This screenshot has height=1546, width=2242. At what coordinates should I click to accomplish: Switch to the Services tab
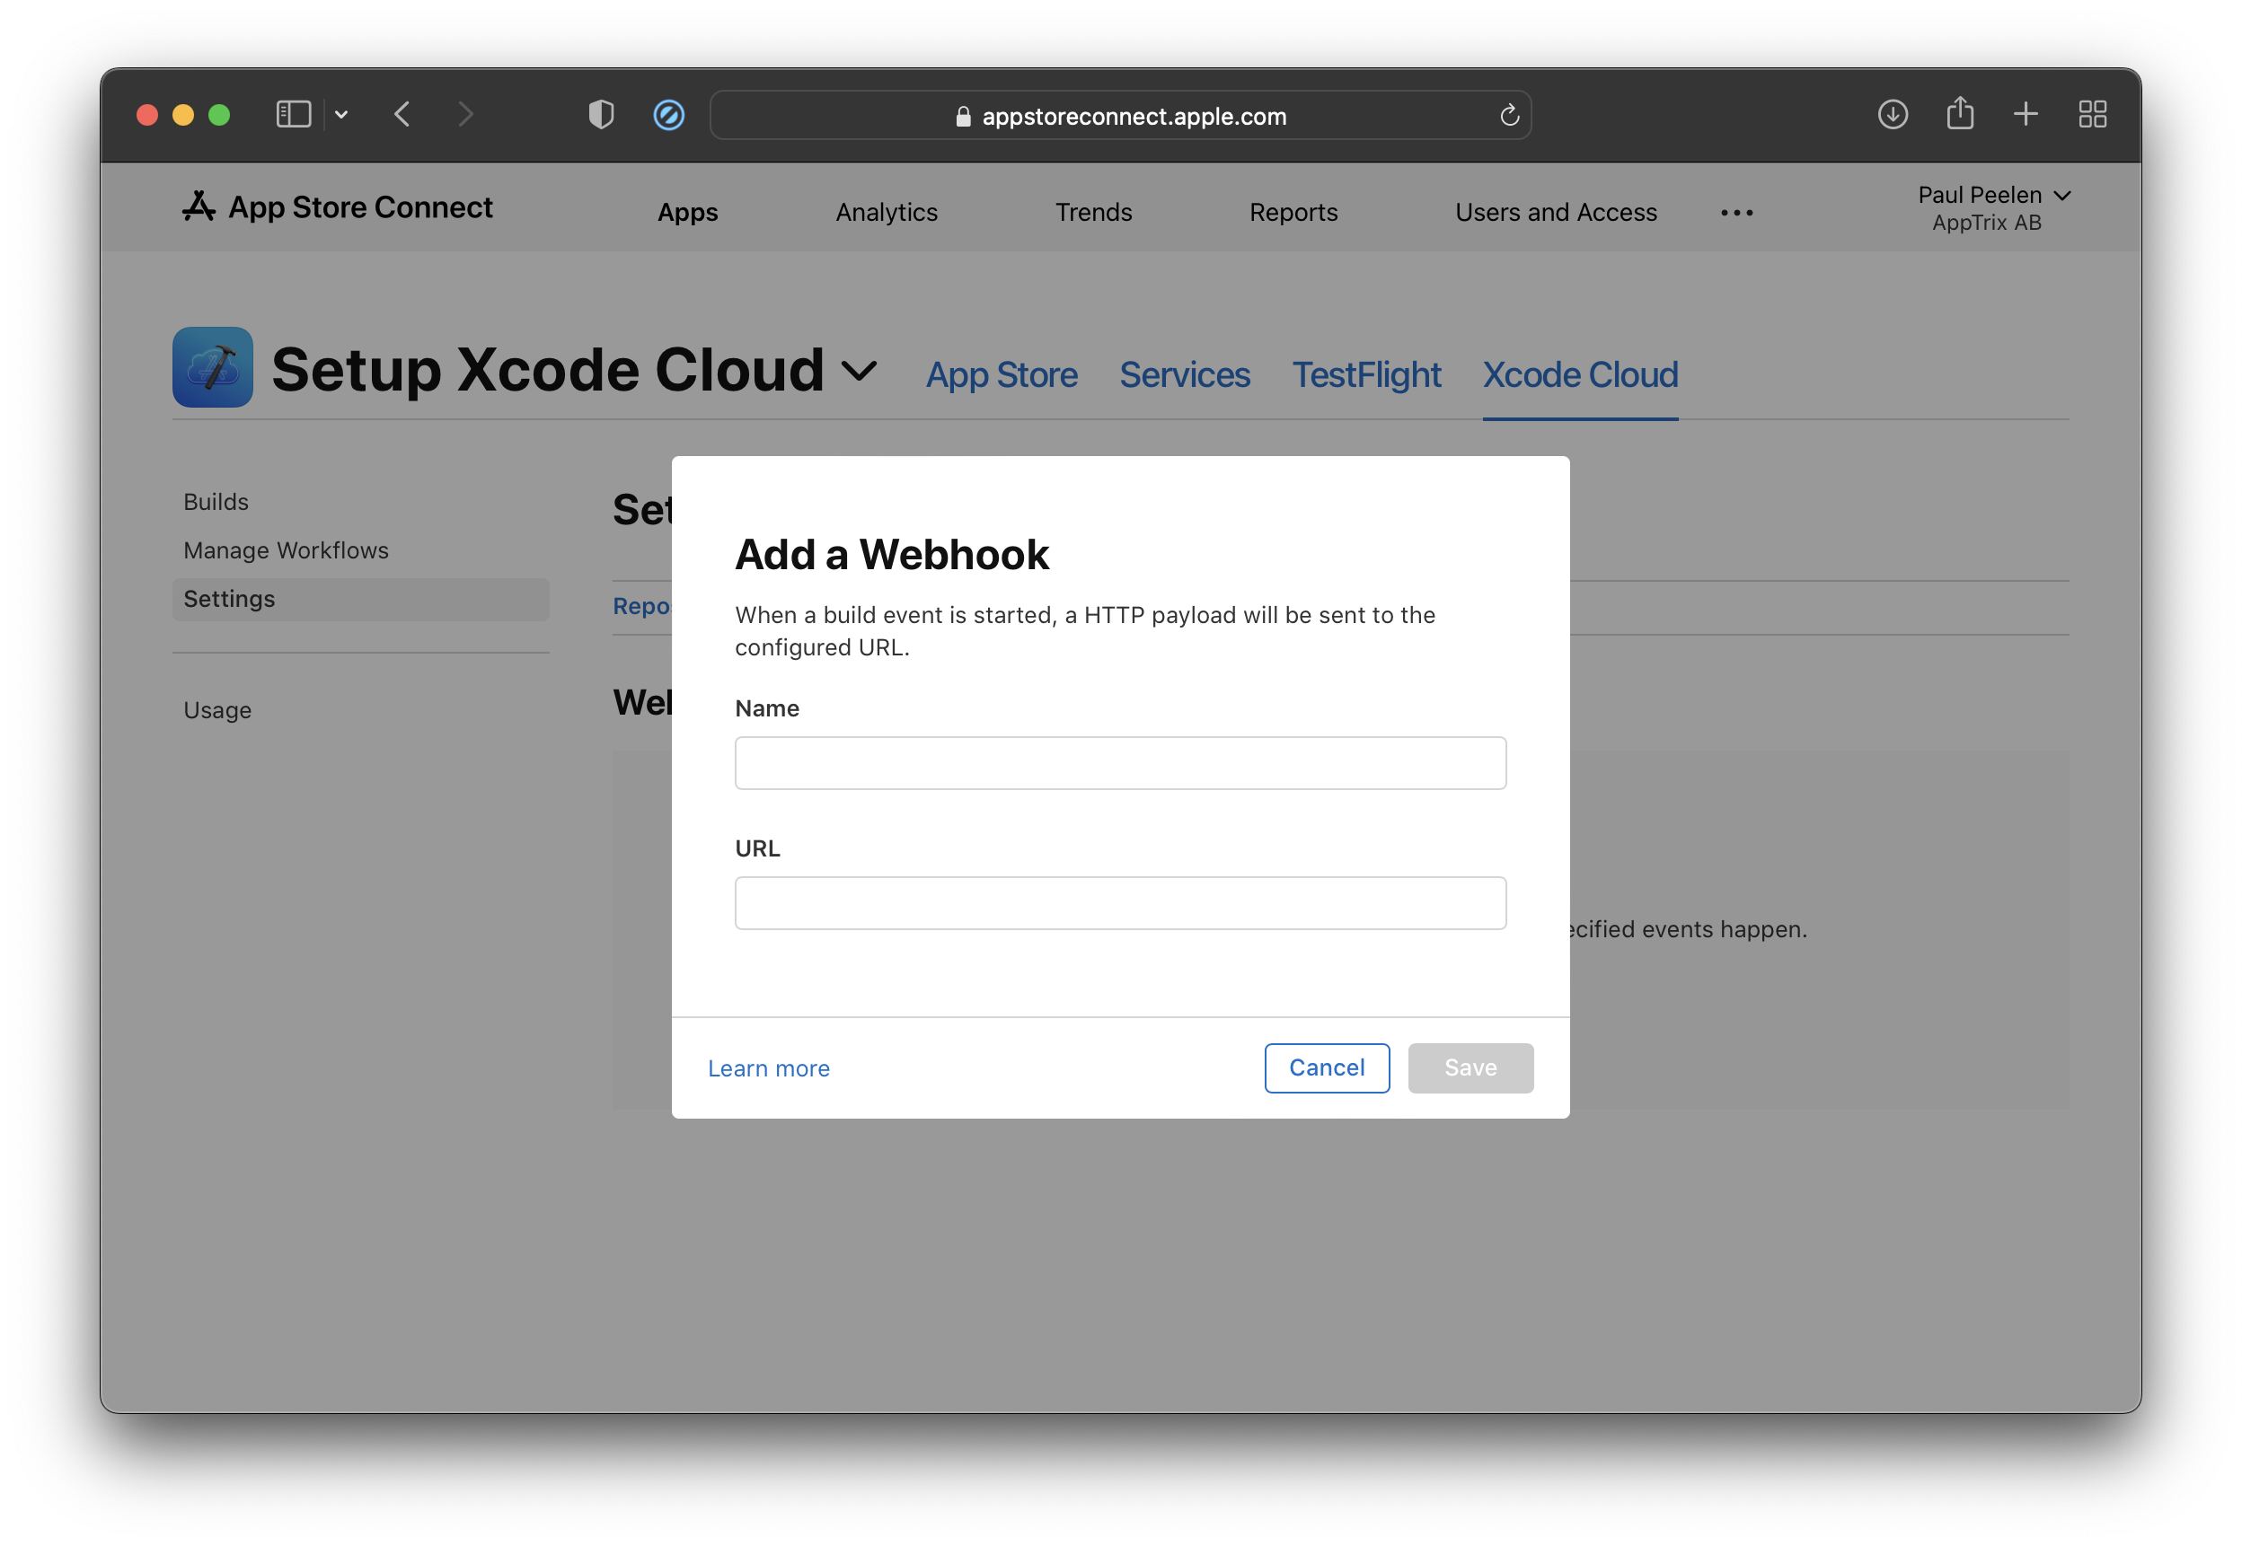(1185, 375)
